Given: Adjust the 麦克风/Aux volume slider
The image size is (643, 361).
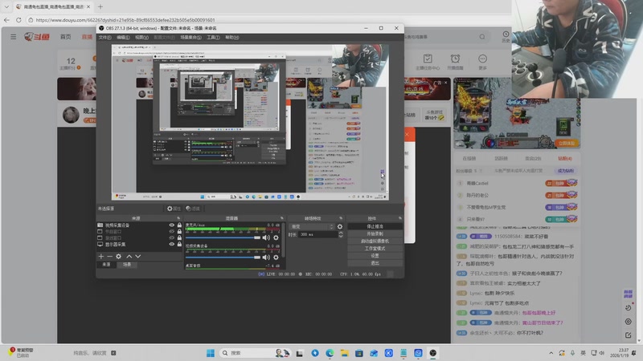Looking at the screenshot, I should click(223, 237).
